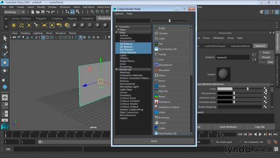This screenshot has height=158, width=280.
Task: Open Help menu in Create Render Node
Action: pos(129,14)
